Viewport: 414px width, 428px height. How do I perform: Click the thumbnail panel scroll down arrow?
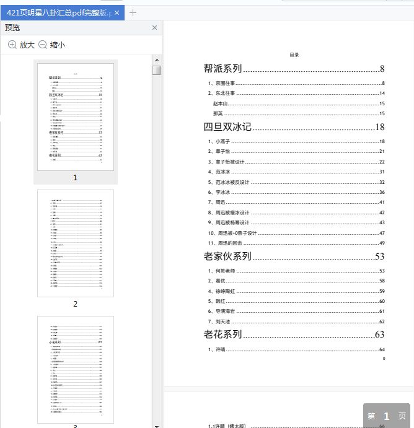coord(157,424)
